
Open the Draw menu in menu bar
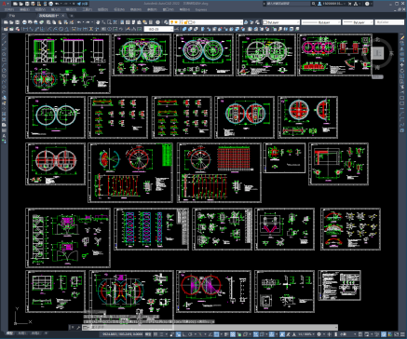102,9
